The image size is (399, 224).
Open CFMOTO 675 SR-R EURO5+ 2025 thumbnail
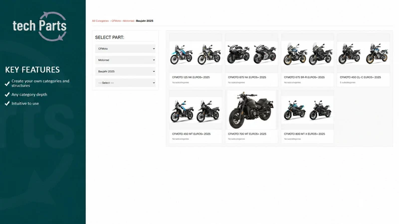coord(307,54)
